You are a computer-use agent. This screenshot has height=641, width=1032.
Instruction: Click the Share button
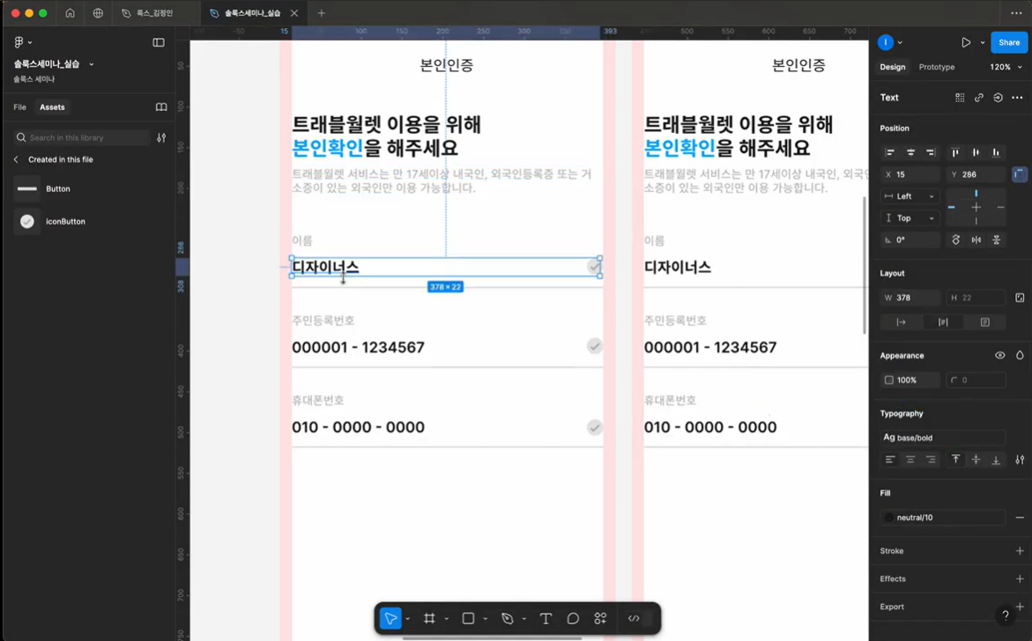click(1009, 43)
